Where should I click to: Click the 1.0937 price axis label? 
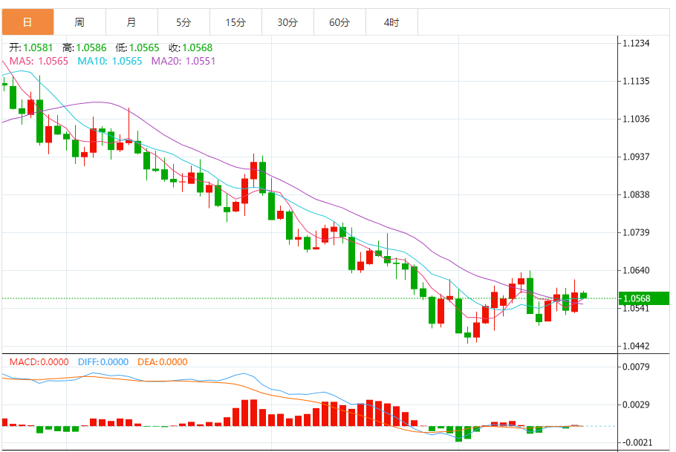[636, 157]
